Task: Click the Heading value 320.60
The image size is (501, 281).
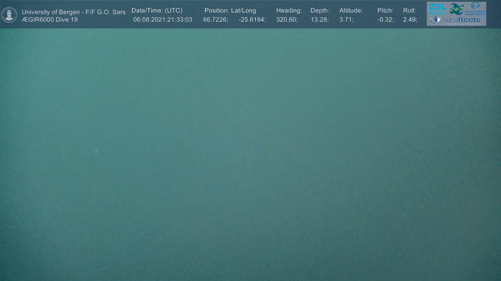Action: tap(287, 20)
